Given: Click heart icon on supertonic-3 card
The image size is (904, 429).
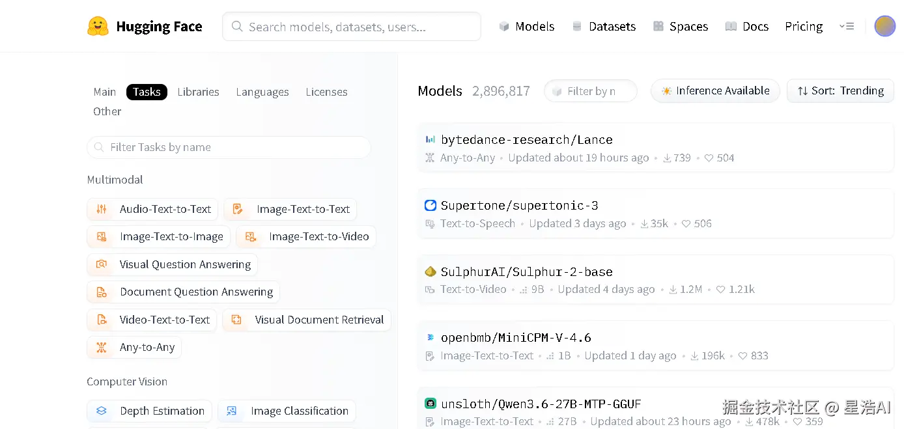Looking at the screenshot, I should point(686,224).
